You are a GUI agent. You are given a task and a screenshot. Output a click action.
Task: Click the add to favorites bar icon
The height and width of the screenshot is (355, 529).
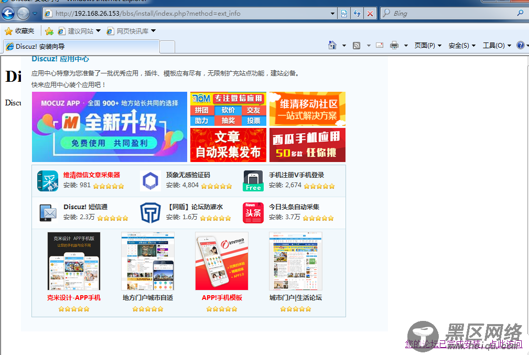click(49, 31)
